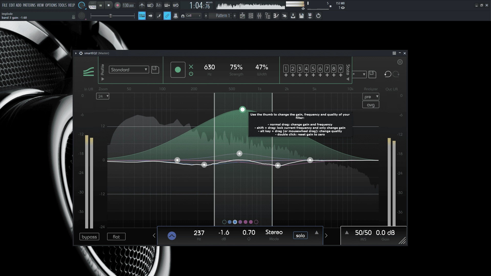This screenshot has width=491, height=276.
Task: Click the transport record button
Action: (x=117, y=5)
